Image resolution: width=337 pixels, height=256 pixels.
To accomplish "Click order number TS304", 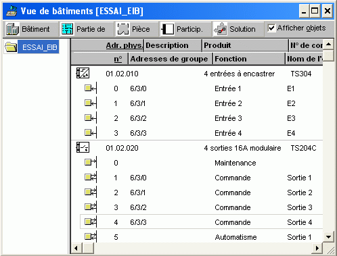I will (x=301, y=74).
